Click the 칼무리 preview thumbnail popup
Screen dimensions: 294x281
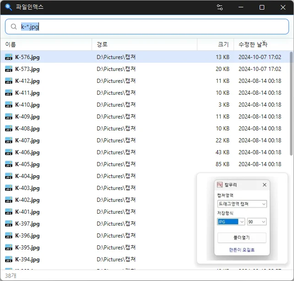pyautogui.click(x=242, y=218)
